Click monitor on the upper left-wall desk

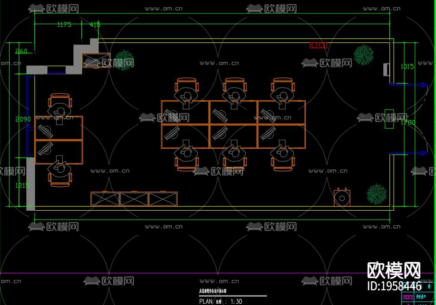pyautogui.click(x=45, y=132)
